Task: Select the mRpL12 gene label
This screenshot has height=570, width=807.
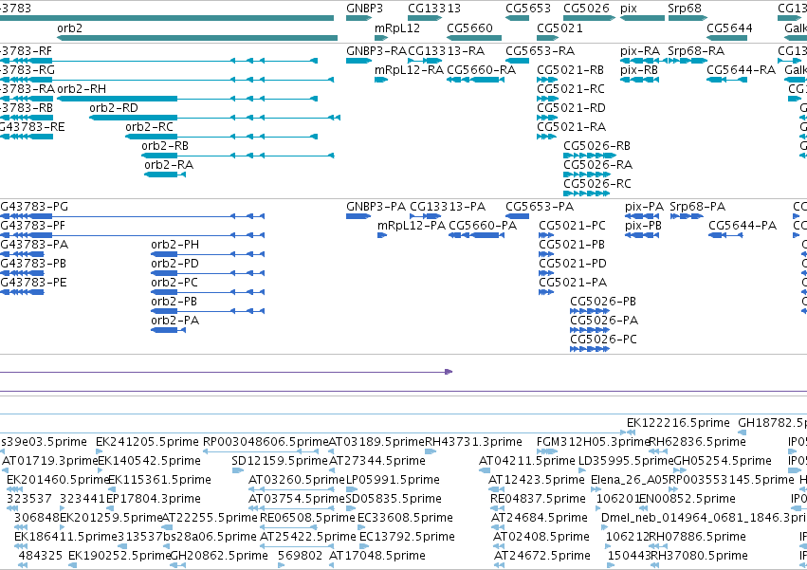Action: pos(397,28)
